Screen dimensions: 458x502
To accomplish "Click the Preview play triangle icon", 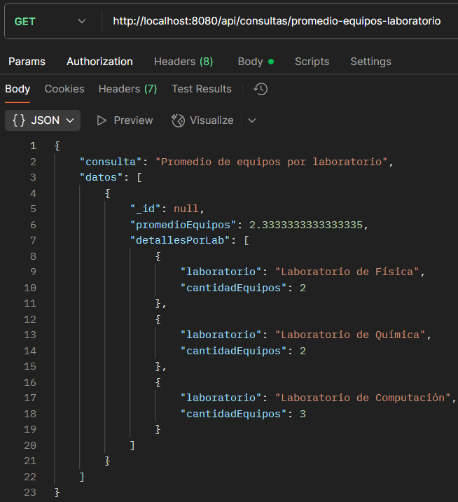I will pos(102,120).
